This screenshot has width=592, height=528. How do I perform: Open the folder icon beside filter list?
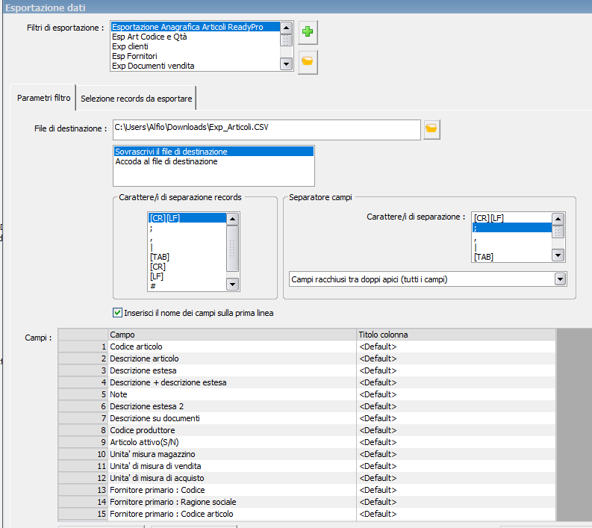(308, 61)
